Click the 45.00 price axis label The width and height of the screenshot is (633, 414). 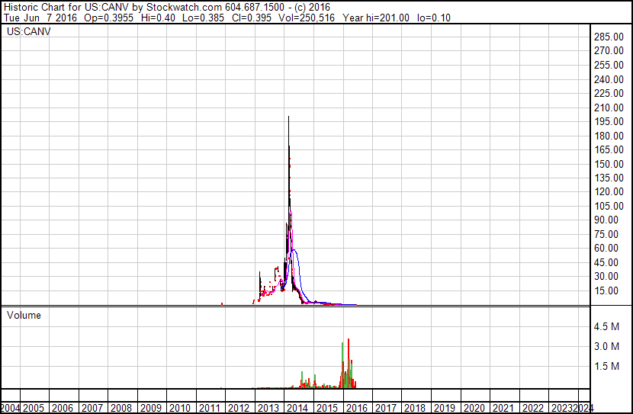606,262
